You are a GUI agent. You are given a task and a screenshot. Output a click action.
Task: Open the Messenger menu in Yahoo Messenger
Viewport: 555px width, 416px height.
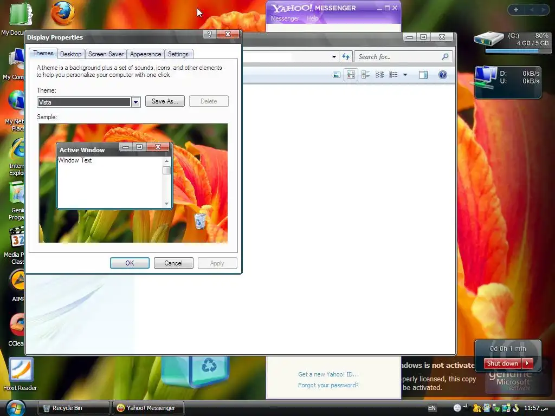coord(285,18)
